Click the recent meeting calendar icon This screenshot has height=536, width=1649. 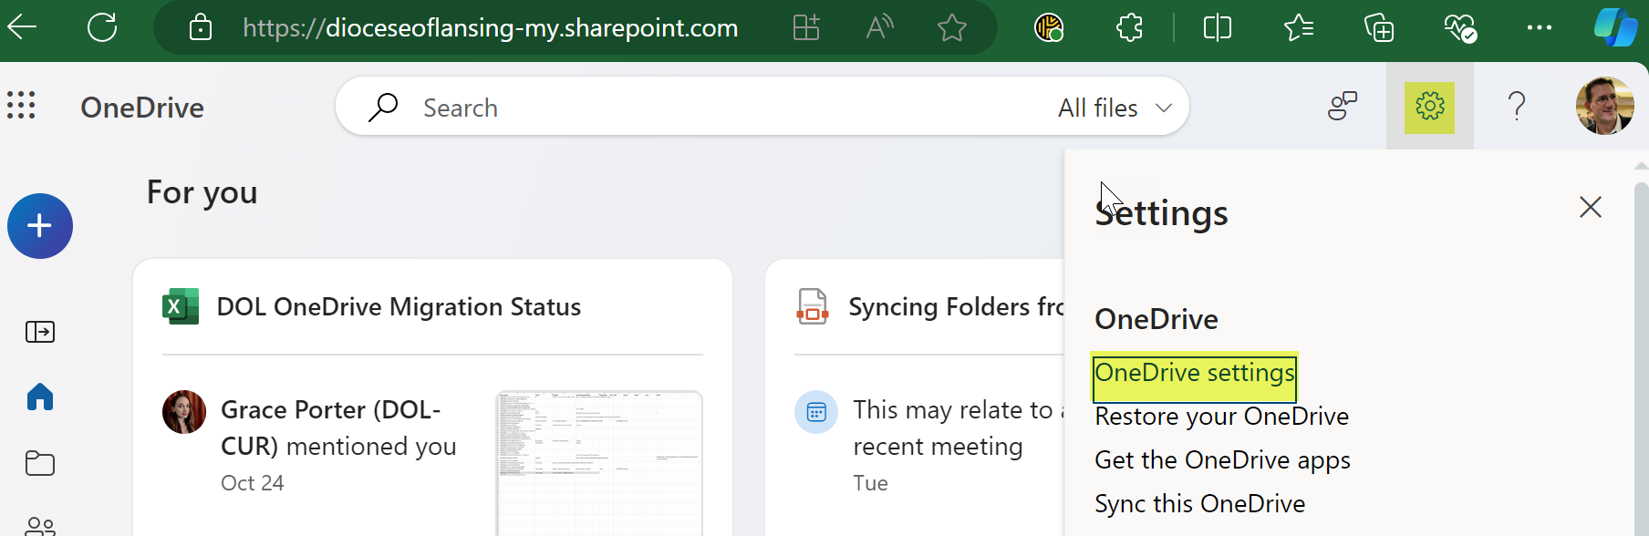click(816, 412)
